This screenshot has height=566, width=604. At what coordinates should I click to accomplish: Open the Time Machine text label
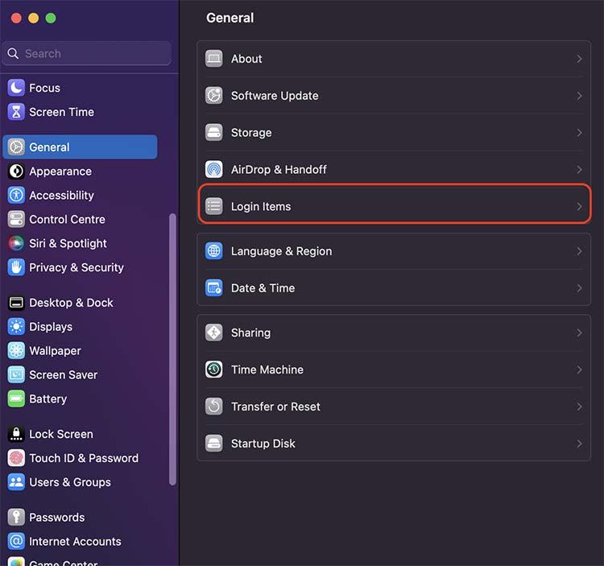click(x=267, y=370)
